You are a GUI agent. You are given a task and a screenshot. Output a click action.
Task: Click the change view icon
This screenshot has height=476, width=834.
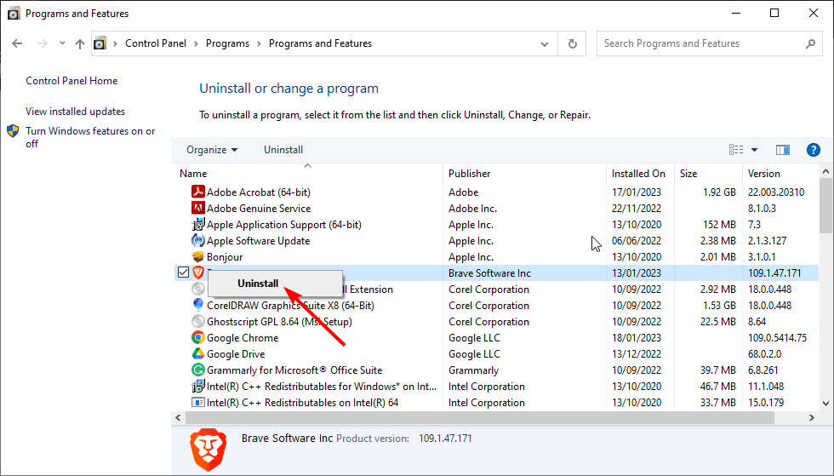tap(736, 150)
